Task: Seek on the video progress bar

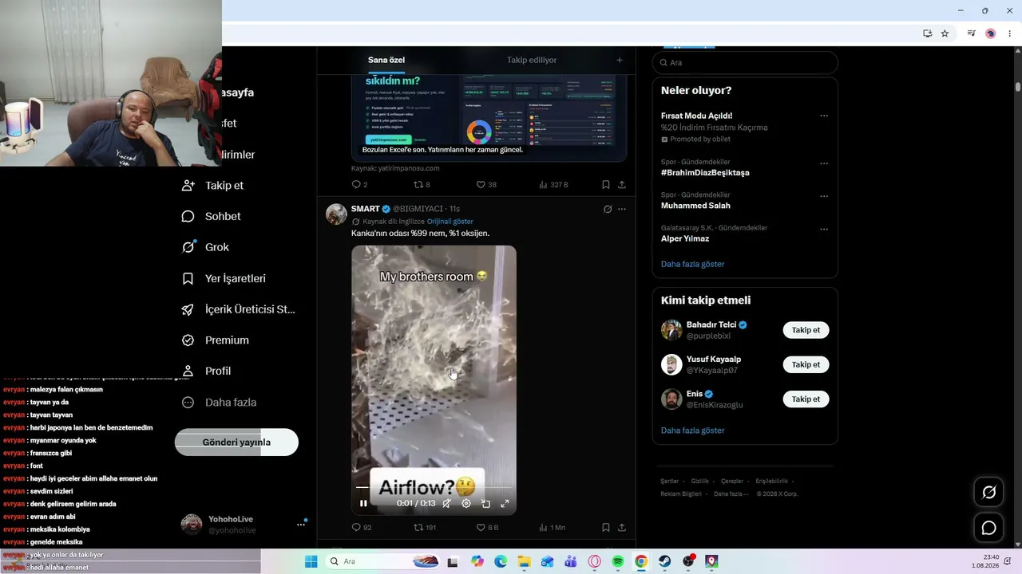Action: (x=434, y=487)
